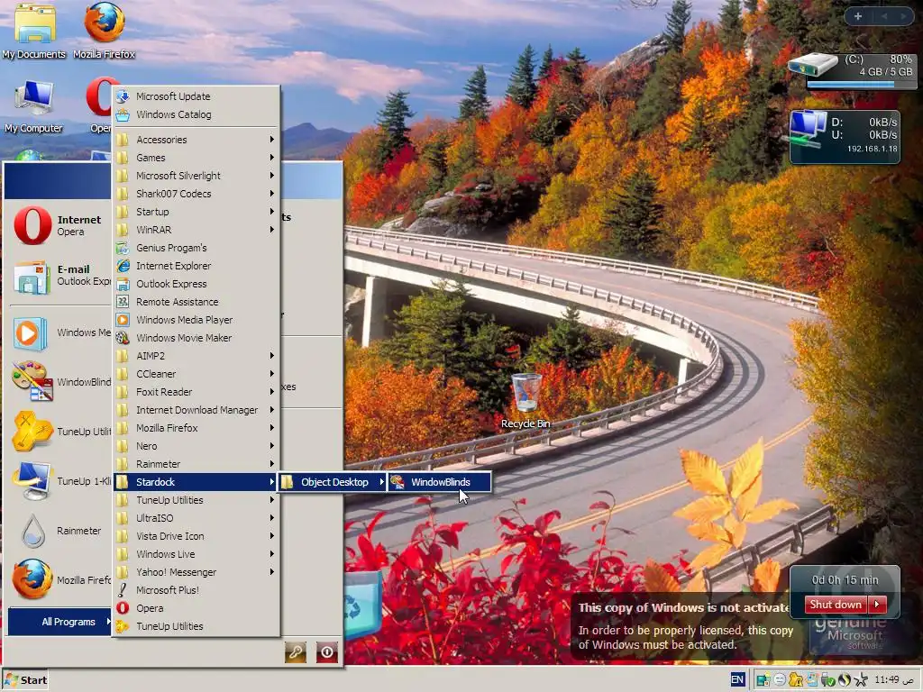Expand the Accessories folder submenu
Screen dimensions: 923x692
(x=196, y=140)
